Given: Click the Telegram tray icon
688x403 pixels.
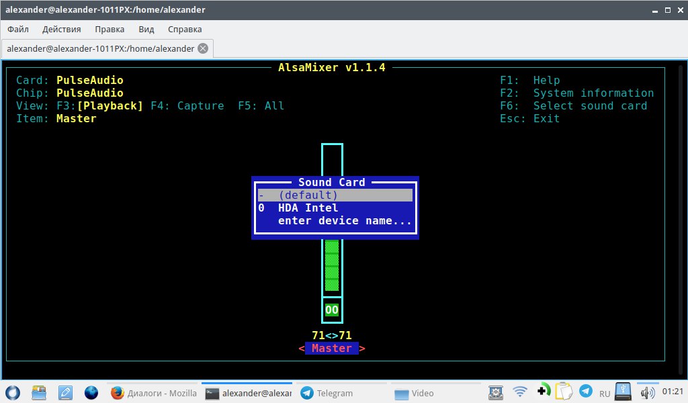Looking at the screenshot, I should (586, 392).
